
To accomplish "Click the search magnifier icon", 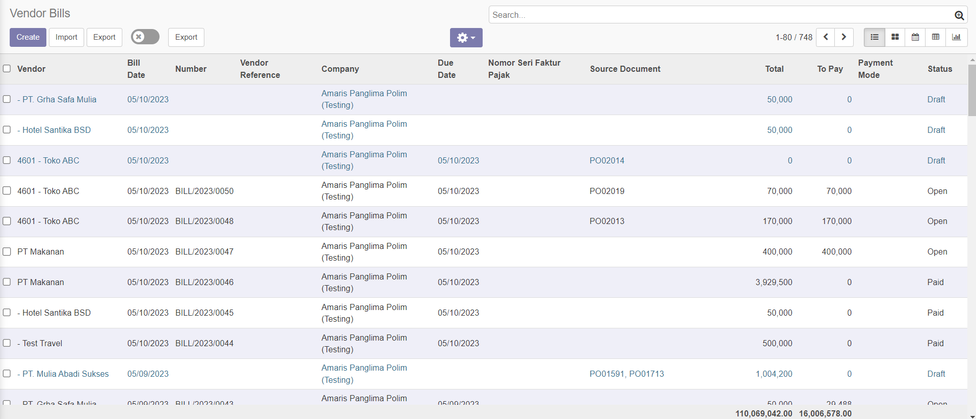I will pyautogui.click(x=959, y=15).
